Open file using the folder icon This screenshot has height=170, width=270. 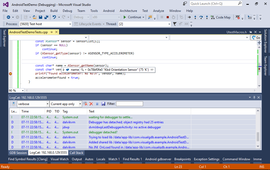pyautogui.click(x=35, y=17)
